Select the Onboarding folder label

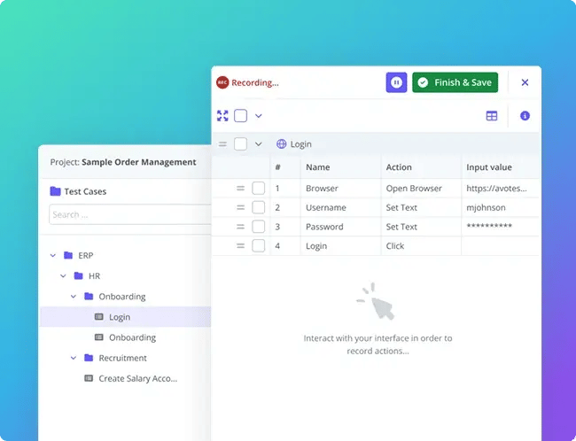[x=122, y=297]
